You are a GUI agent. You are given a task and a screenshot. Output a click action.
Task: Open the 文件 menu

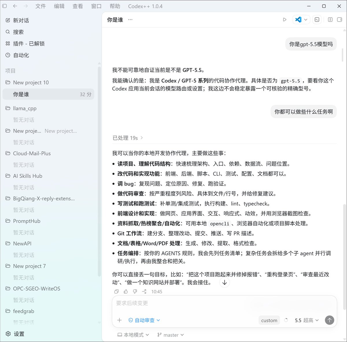(40, 6)
